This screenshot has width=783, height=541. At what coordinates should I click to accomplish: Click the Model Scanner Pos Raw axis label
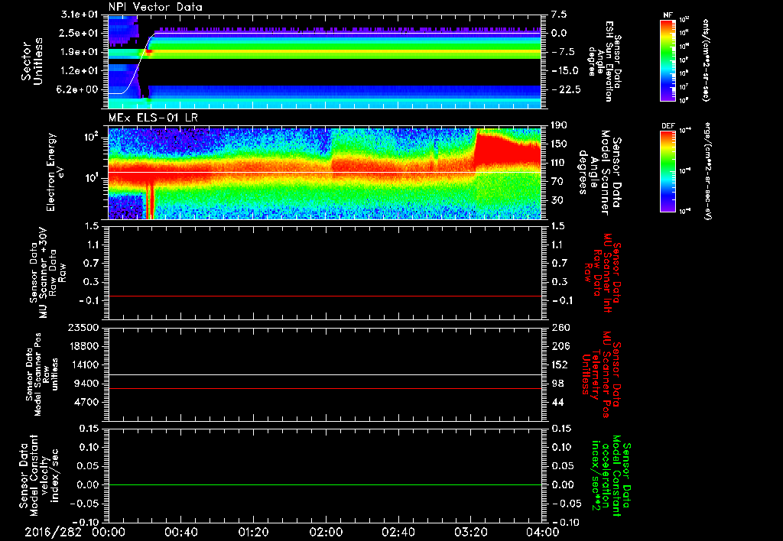42,374
